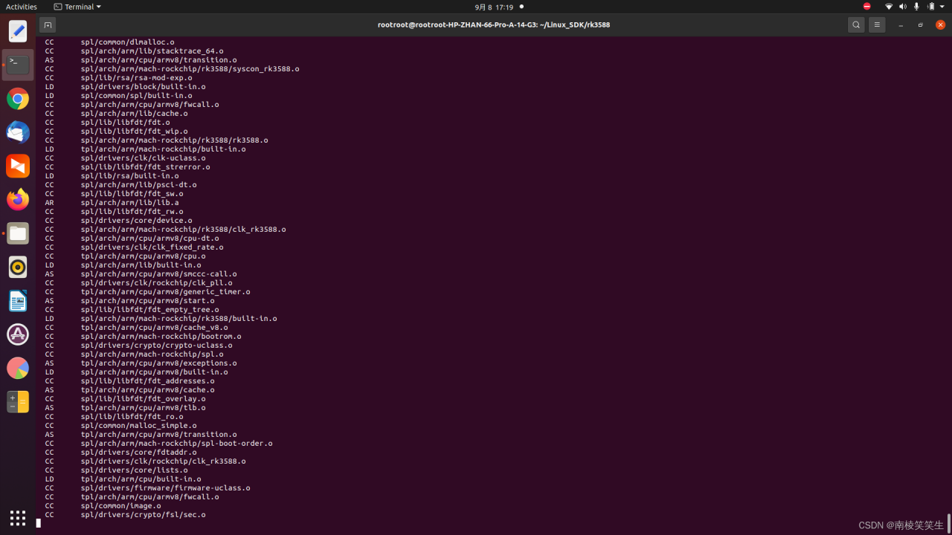Open the terminal hamburger menu
Screen dimensions: 952x535
click(x=877, y=25)
